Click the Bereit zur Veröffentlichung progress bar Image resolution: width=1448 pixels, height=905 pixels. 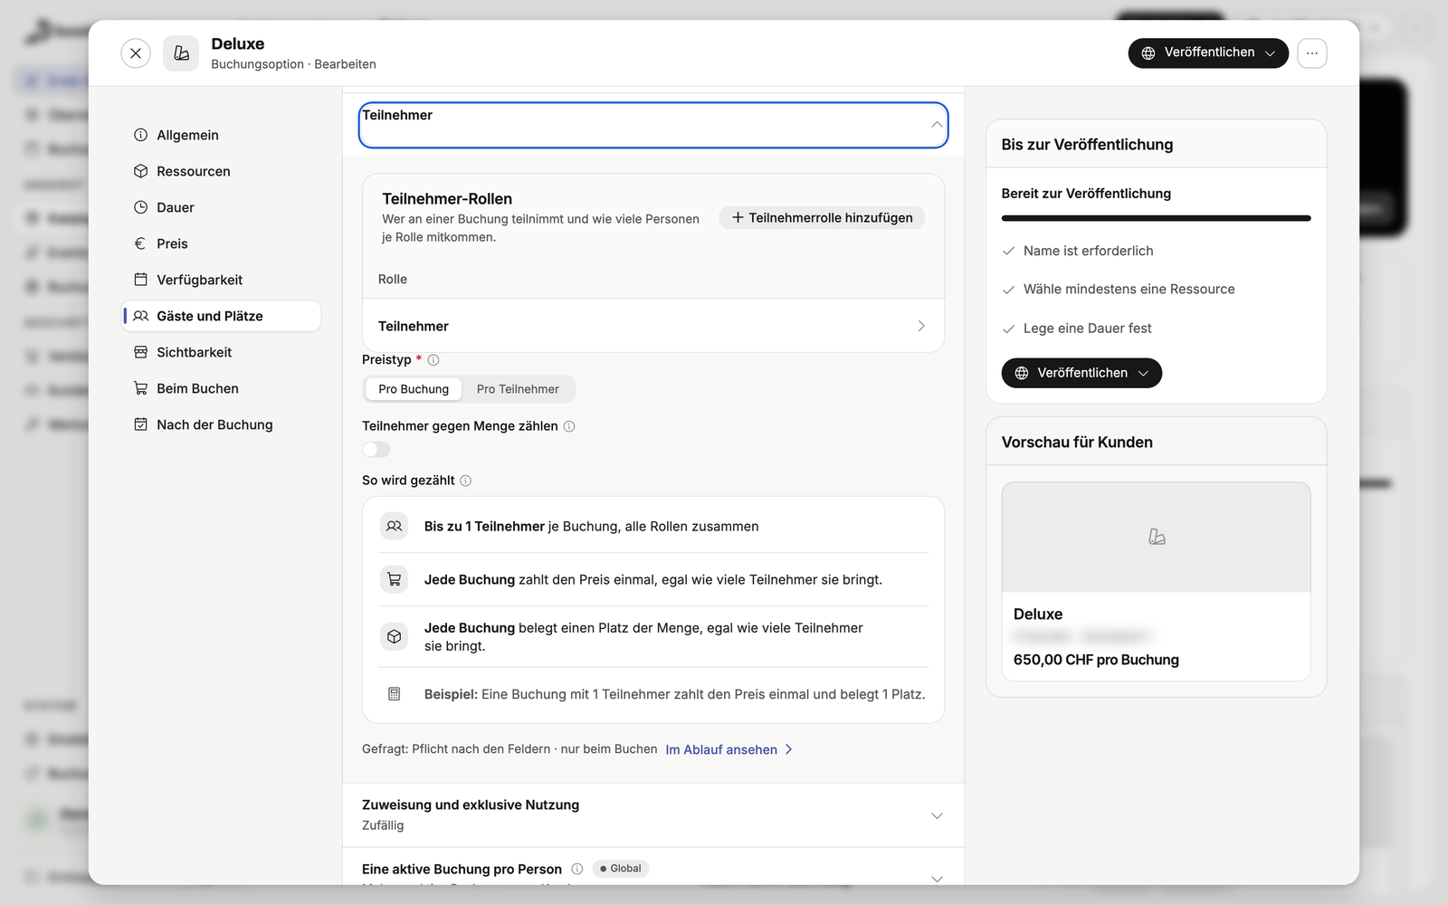pyautogui.click(x=1156, y=218)
